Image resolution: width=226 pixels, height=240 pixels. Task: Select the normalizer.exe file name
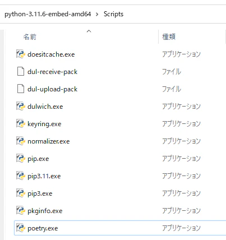[49, 141]
